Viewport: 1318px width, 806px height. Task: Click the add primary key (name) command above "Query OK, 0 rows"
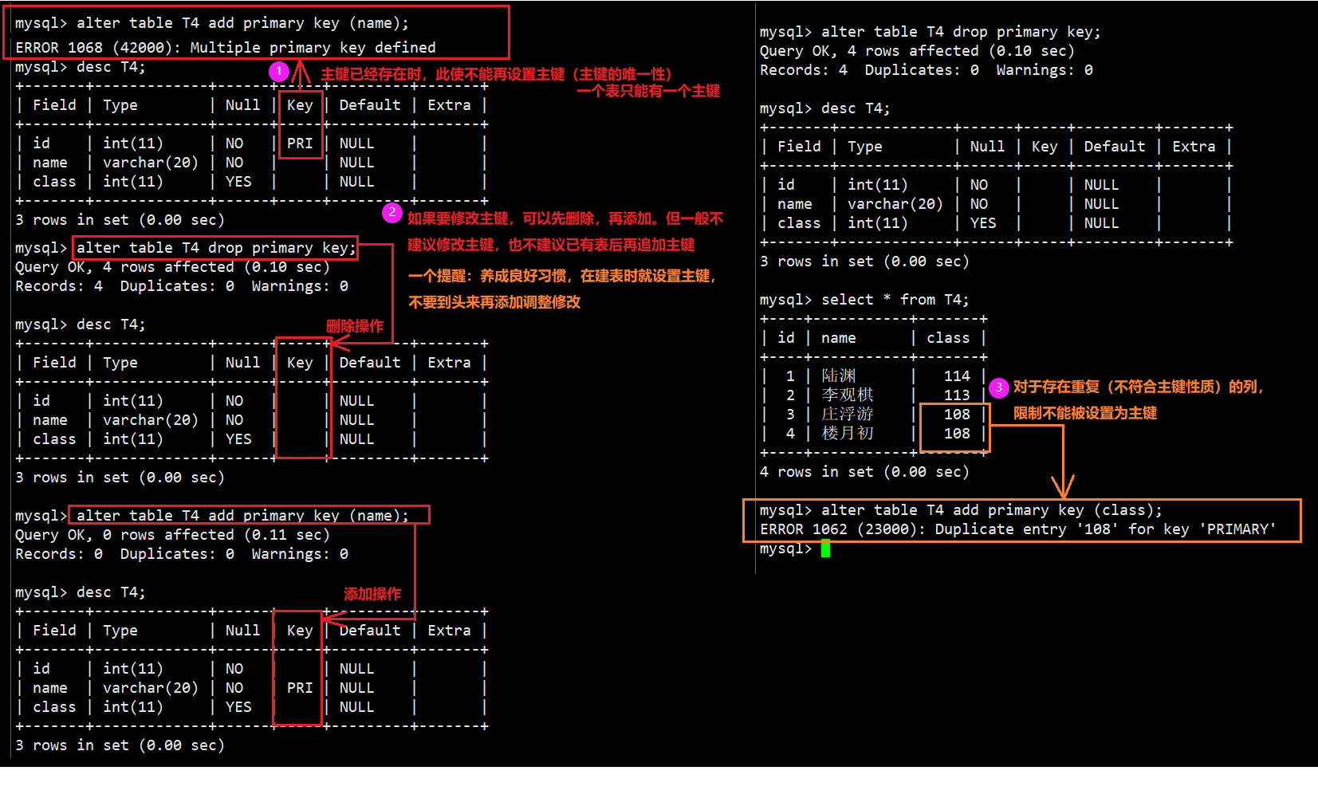[242, 516]
